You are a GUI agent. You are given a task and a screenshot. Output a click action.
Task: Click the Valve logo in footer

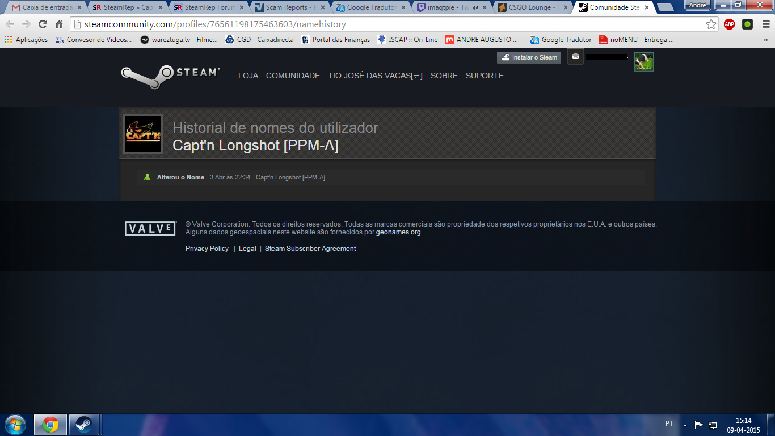coord(150,229)
